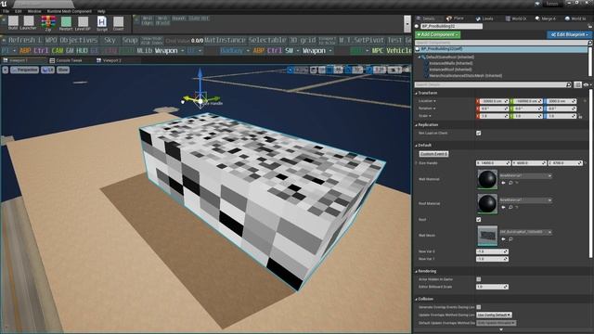Open the Edit menu

click(x=19, y=11)
